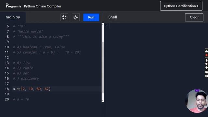Toggle the microphone icon in recorder bar
Screen dimensions: 208x117
[x=207, y=60]
